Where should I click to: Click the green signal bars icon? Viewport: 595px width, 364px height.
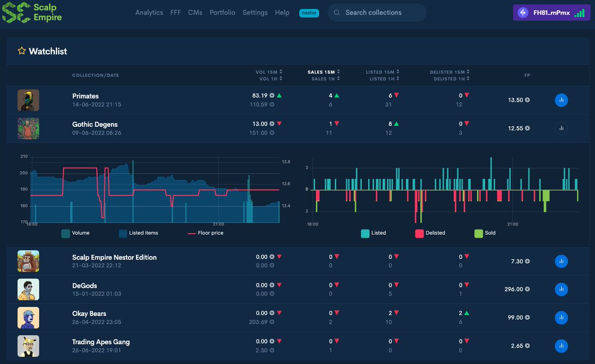(579, 13)
